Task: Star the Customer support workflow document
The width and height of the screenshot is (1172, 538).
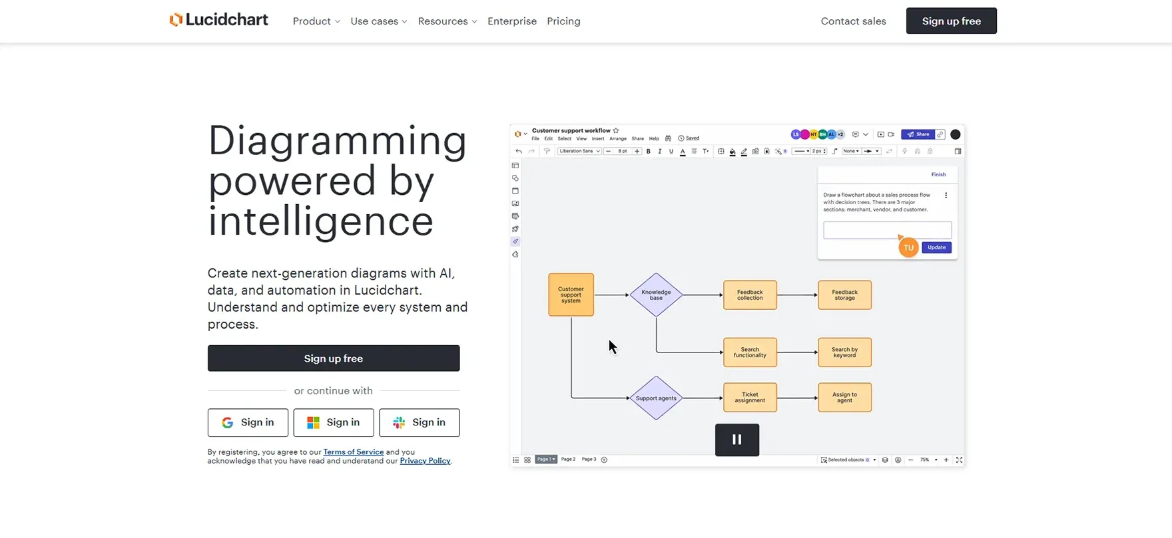Action: [616, 130]
